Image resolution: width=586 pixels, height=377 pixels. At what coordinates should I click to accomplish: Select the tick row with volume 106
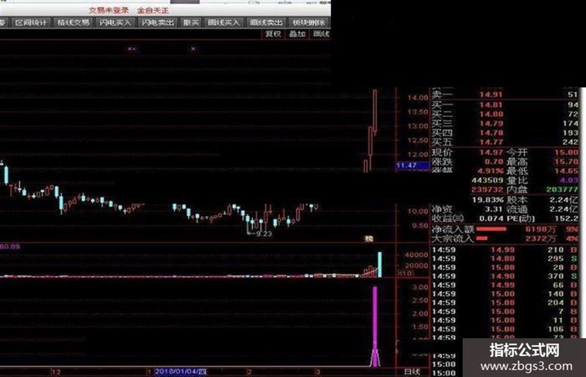pos(505,329)
